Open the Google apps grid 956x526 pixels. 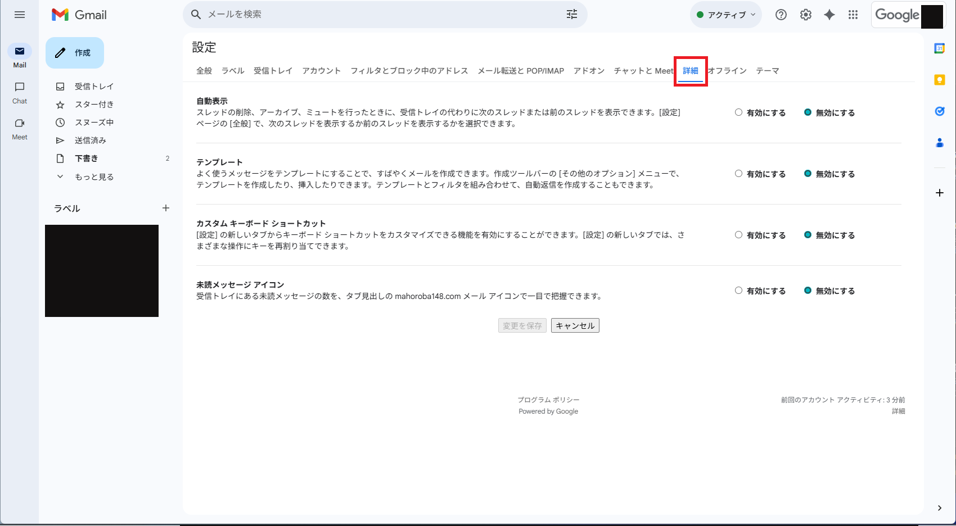pyautogui.click(x=853, y=15)
